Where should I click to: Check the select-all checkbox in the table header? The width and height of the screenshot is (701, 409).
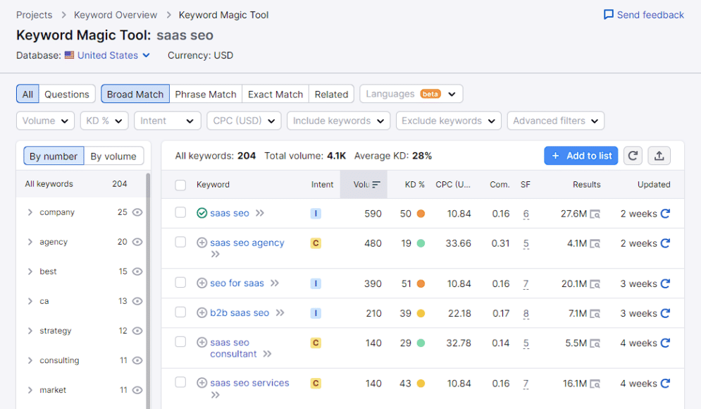pyautogui.click(x=180, y=184)
